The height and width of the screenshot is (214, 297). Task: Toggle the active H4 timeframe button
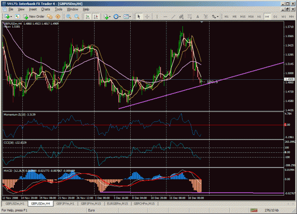[267, 17]
